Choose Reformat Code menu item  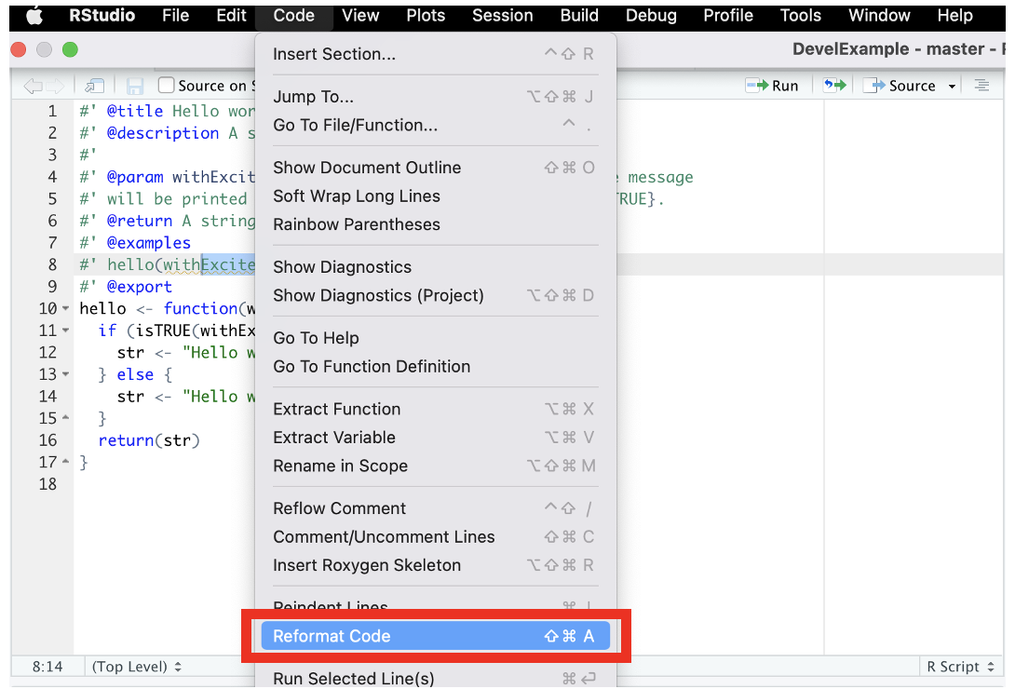(x=435, y=637)
